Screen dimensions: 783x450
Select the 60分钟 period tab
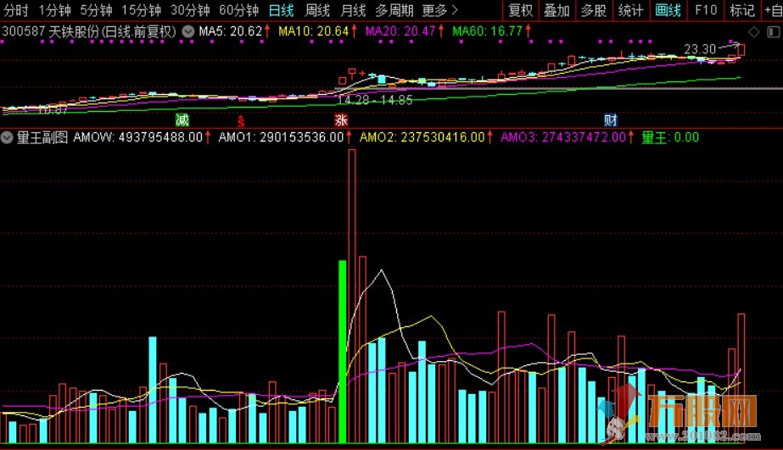pyautogui.click(x=238, y=10)
